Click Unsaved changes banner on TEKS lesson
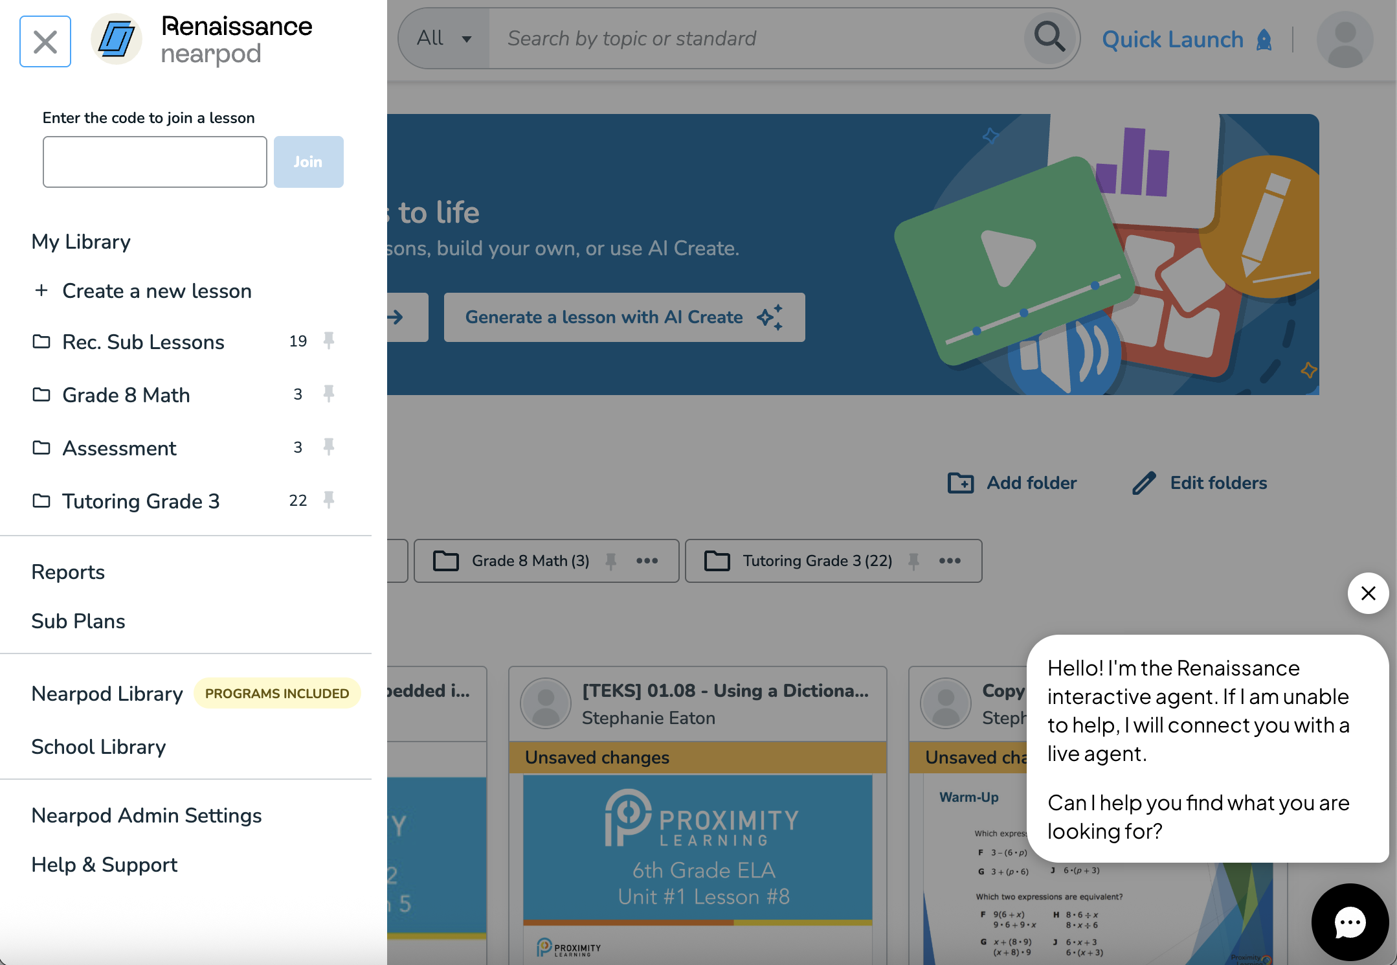Viewport: 1397px width, 965px height. (698, 757)
